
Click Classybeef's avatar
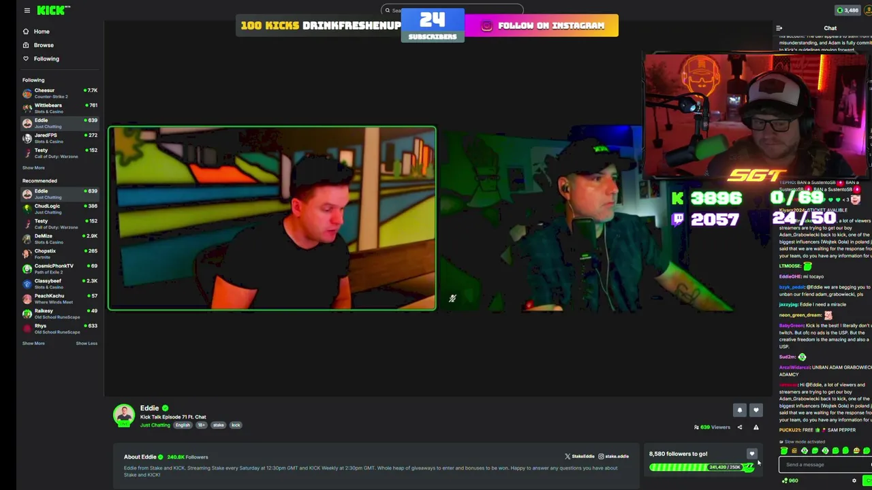(x=27, y=284)
